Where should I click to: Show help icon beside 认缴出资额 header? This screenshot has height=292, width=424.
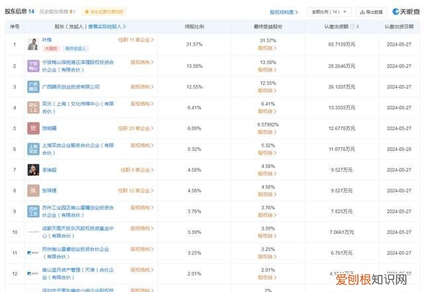pyautogui.click(x=352, y=26)
